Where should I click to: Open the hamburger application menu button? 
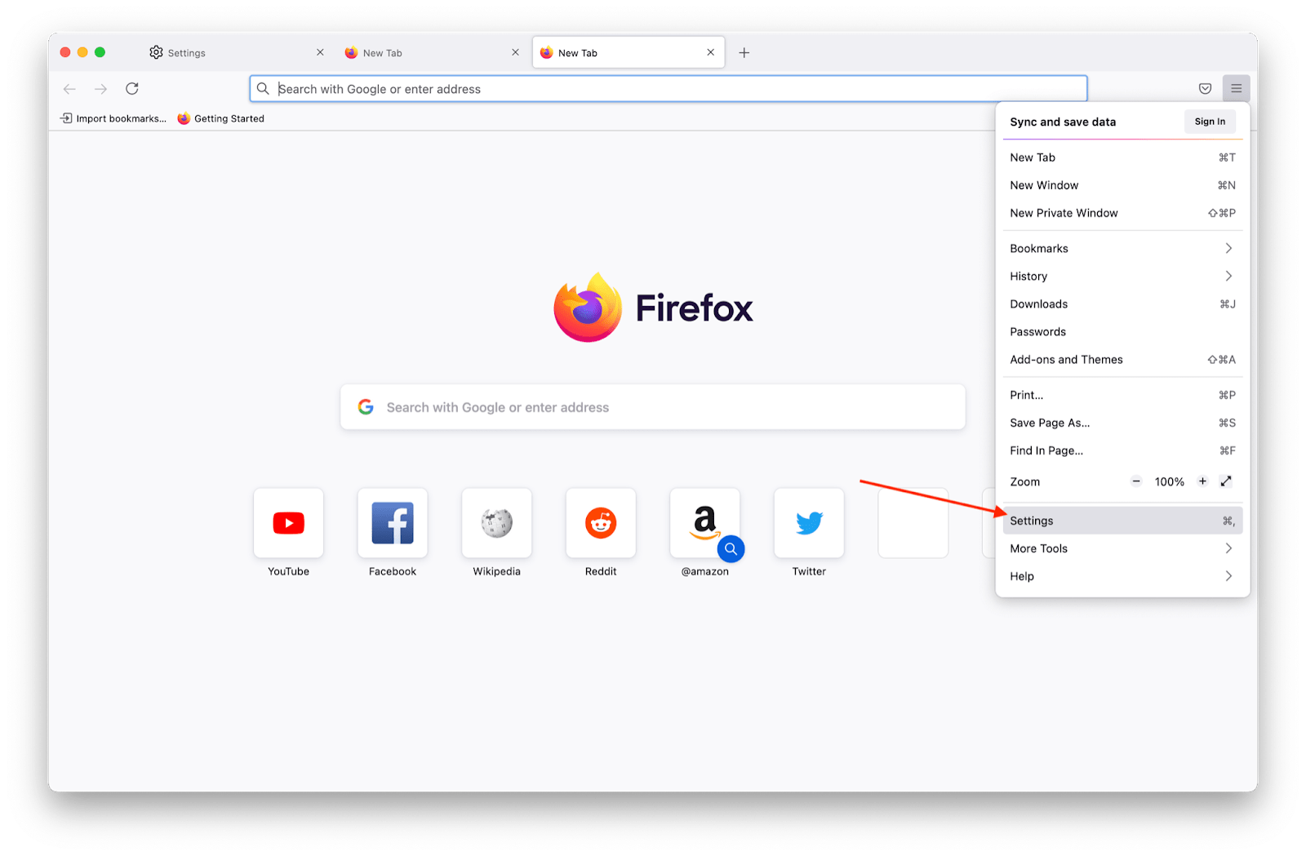coord(1236,88)
